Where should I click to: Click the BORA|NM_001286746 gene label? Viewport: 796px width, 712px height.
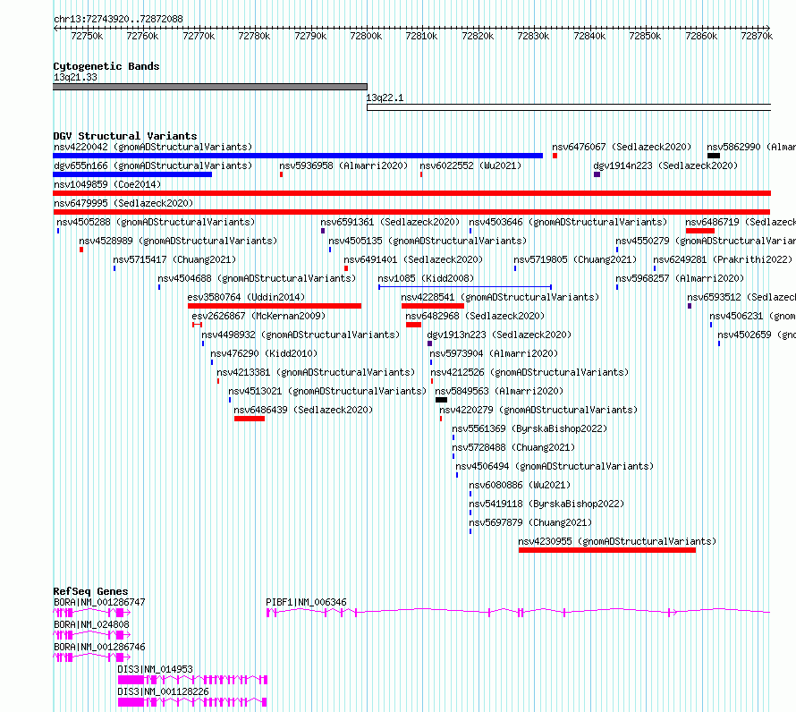click(99, 647)
